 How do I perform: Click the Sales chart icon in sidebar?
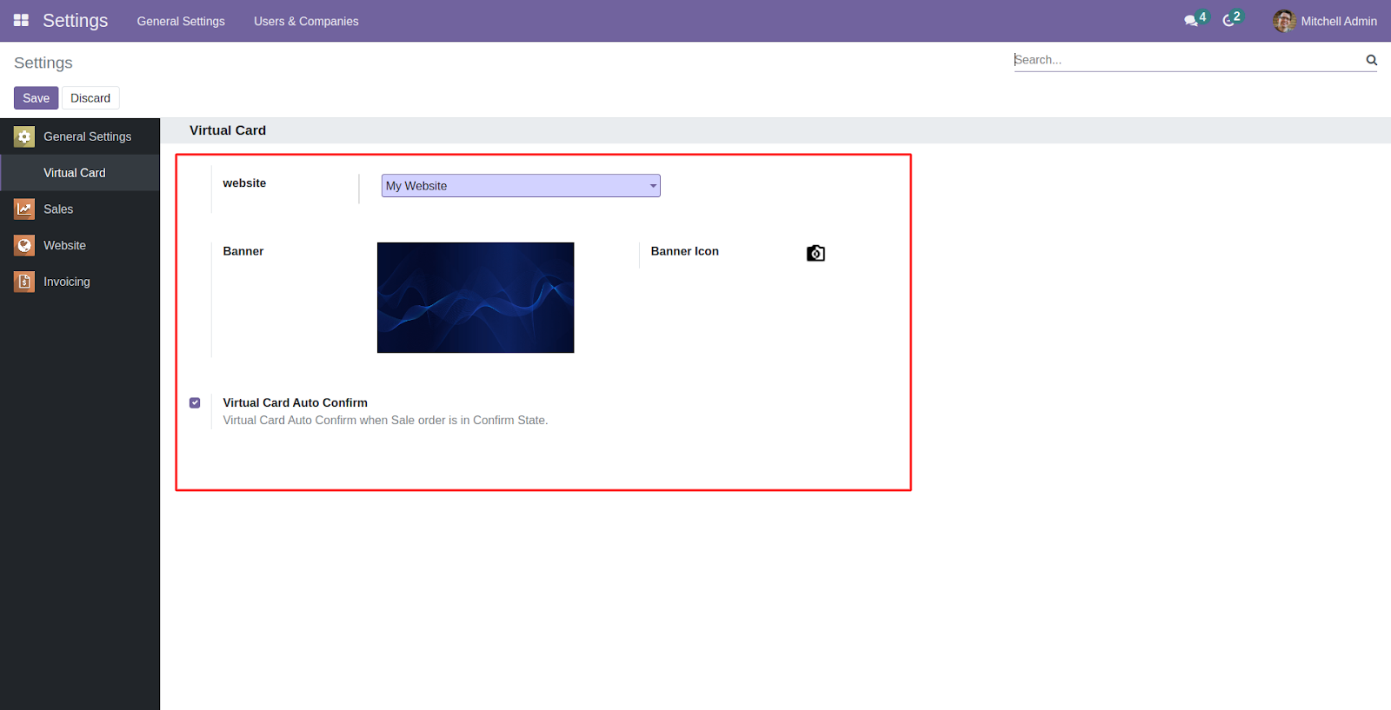[x=24, y=209]
